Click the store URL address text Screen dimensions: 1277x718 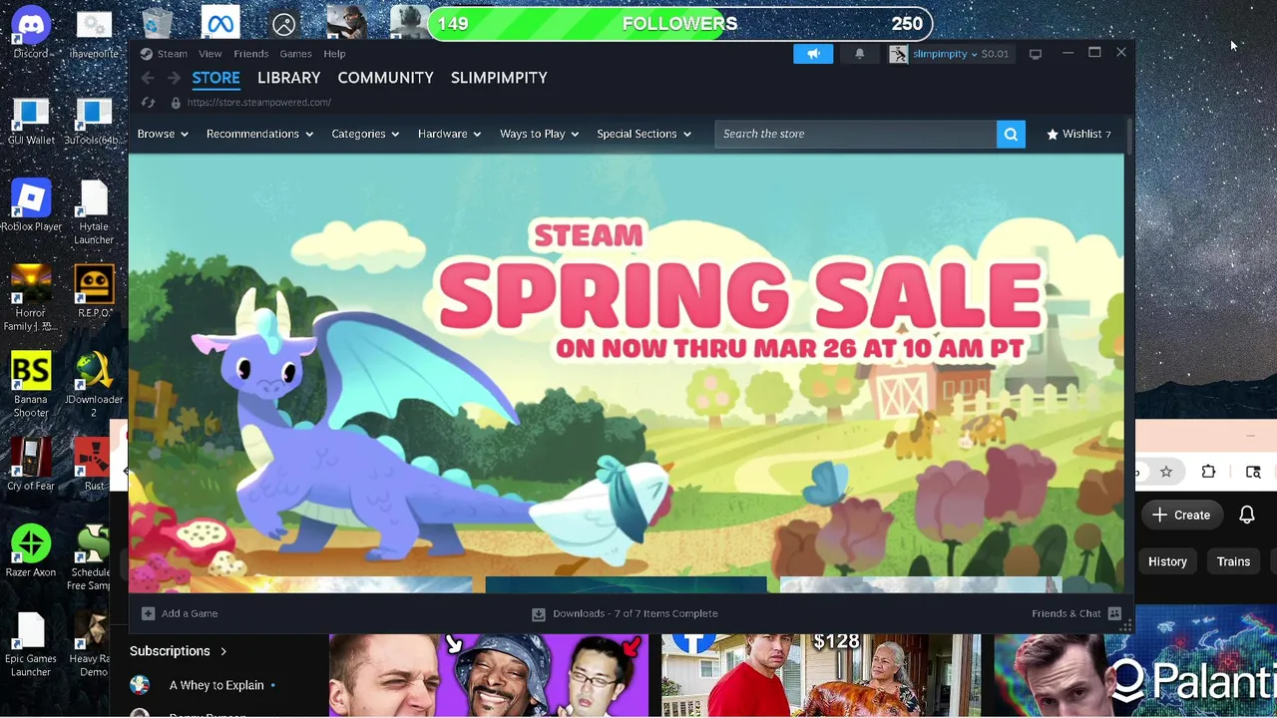258,103
